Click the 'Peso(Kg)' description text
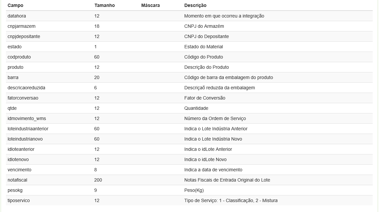This screenshot has height=212, width=379. pos(194,190)
